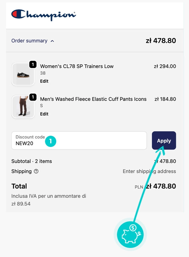Edit the Women's CL78 SP Trainers item
This screenshot has width=189, height=257.
44,81
